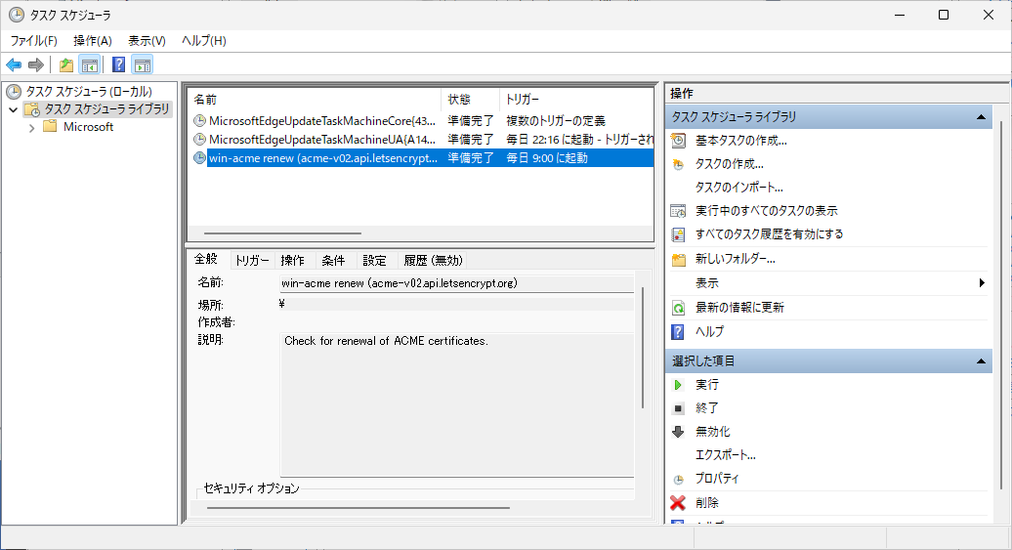Click the 最新の情報に更新 refresh icon

tap(678, 308)
